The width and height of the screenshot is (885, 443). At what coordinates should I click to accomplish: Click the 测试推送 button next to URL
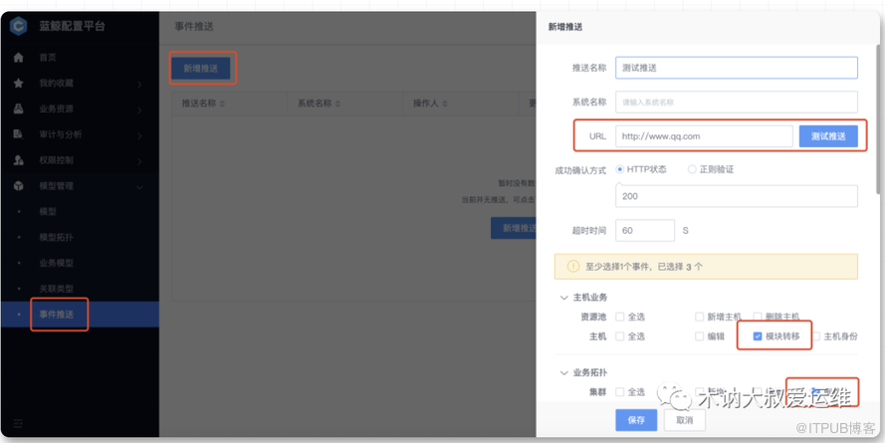coord(827,136)
